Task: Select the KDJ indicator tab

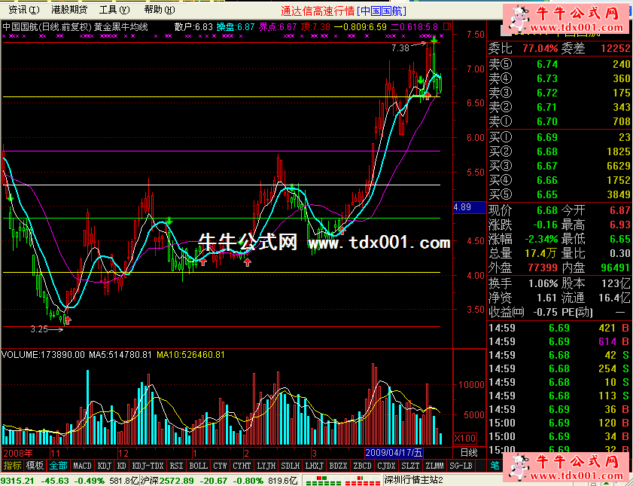Action: click(104, 466)
